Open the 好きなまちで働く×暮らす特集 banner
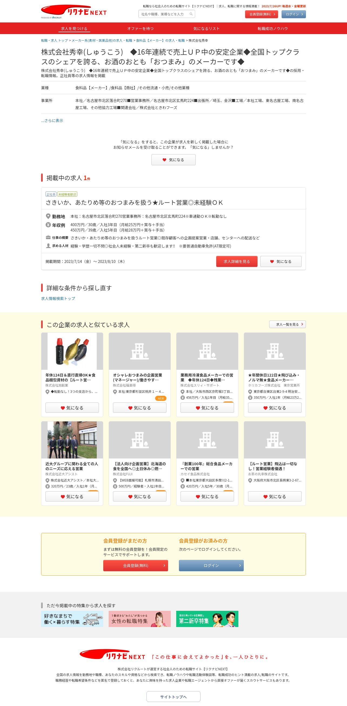347x706 pixels. (72, 619)
